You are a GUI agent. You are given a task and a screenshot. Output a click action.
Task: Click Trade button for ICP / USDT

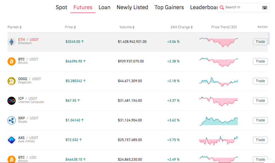260,101
